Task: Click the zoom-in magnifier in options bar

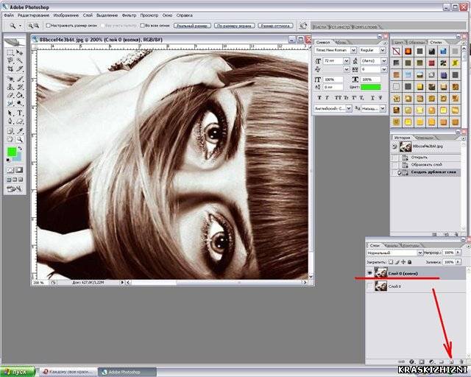Action: [30, 26]
